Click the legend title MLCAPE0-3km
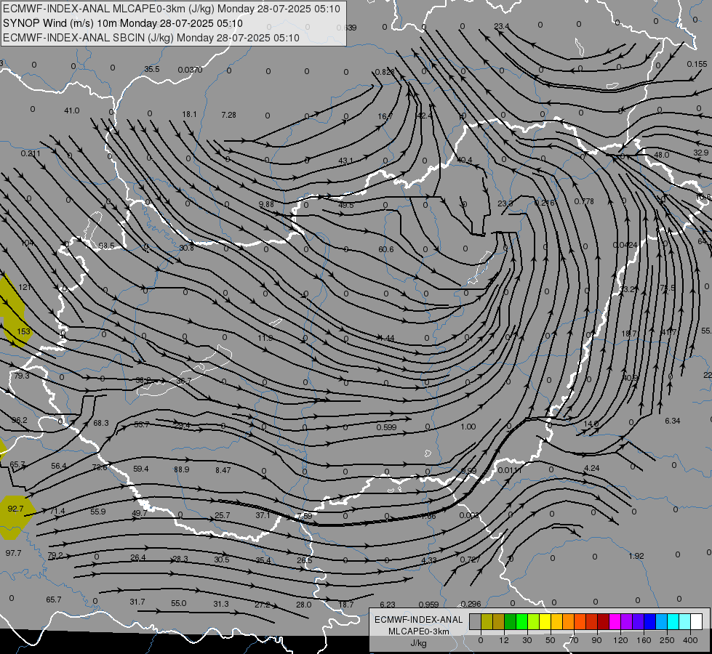712x654 pixels. pyautogui.click(x=419, y=631)
